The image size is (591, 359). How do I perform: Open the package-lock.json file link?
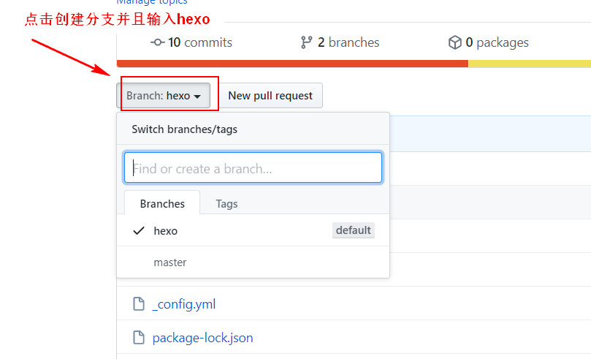203,338
